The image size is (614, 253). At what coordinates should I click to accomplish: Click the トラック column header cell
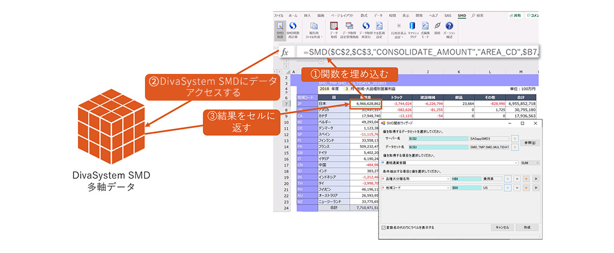click(397, 98)
